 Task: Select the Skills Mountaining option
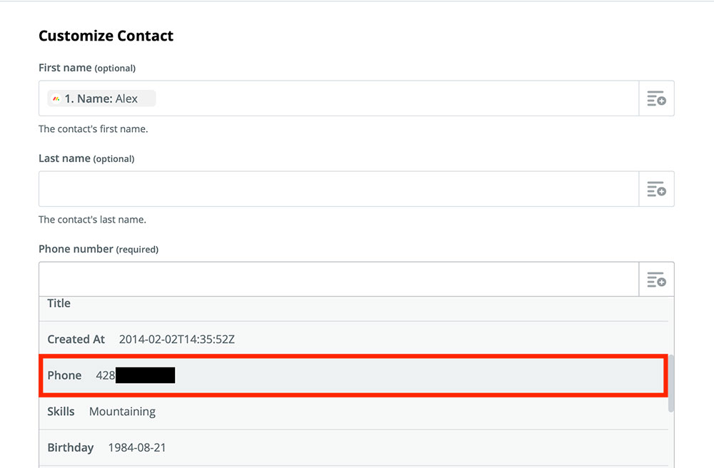[x=101, y=412]
